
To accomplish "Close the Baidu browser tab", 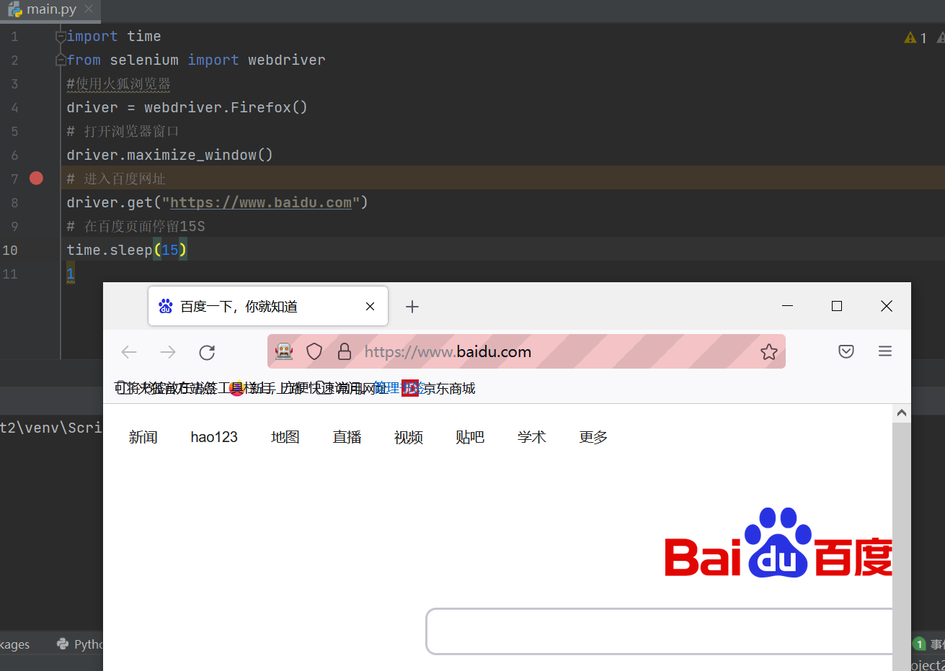I will [x=370, y=307].
